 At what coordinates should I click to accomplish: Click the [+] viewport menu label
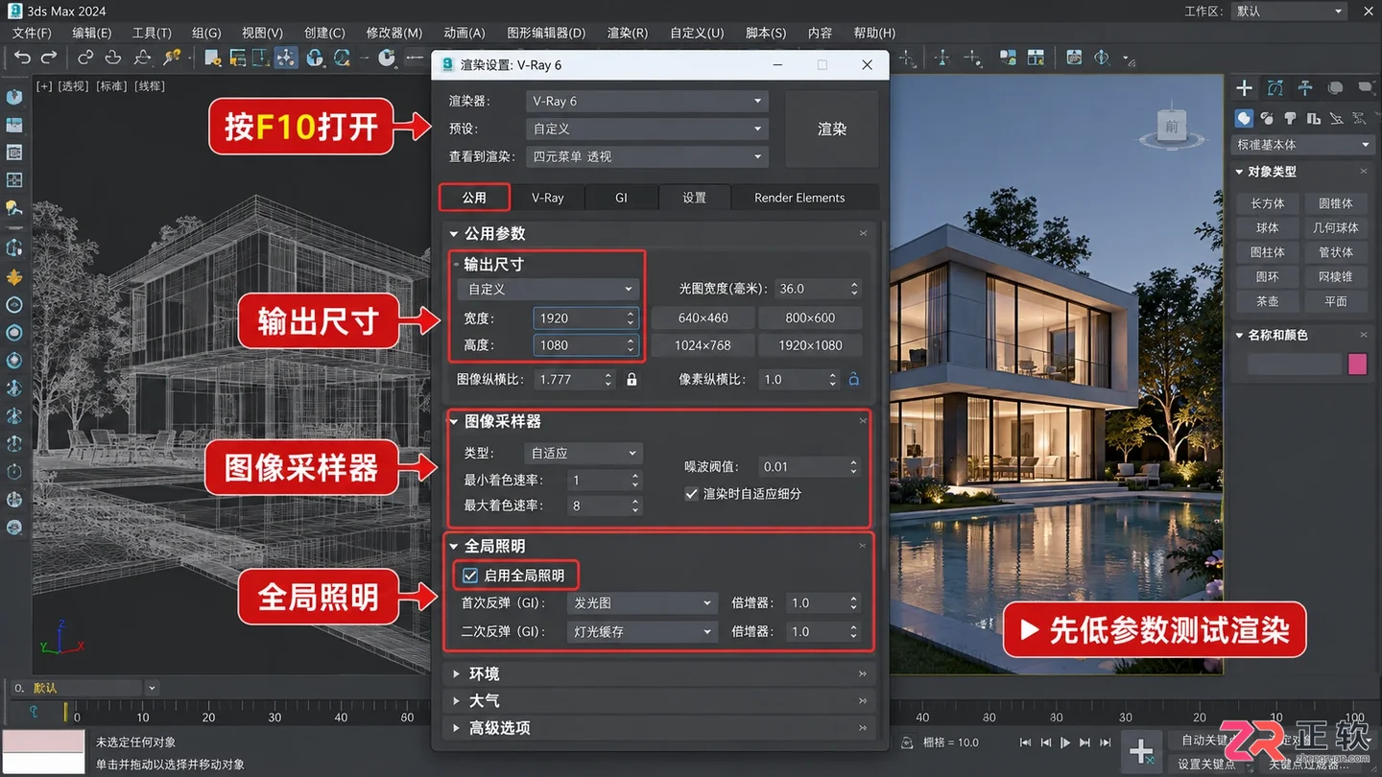pos(44,86)
